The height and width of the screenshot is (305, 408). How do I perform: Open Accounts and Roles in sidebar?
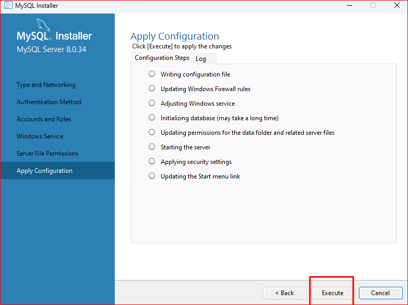click(x=44, y=119)
